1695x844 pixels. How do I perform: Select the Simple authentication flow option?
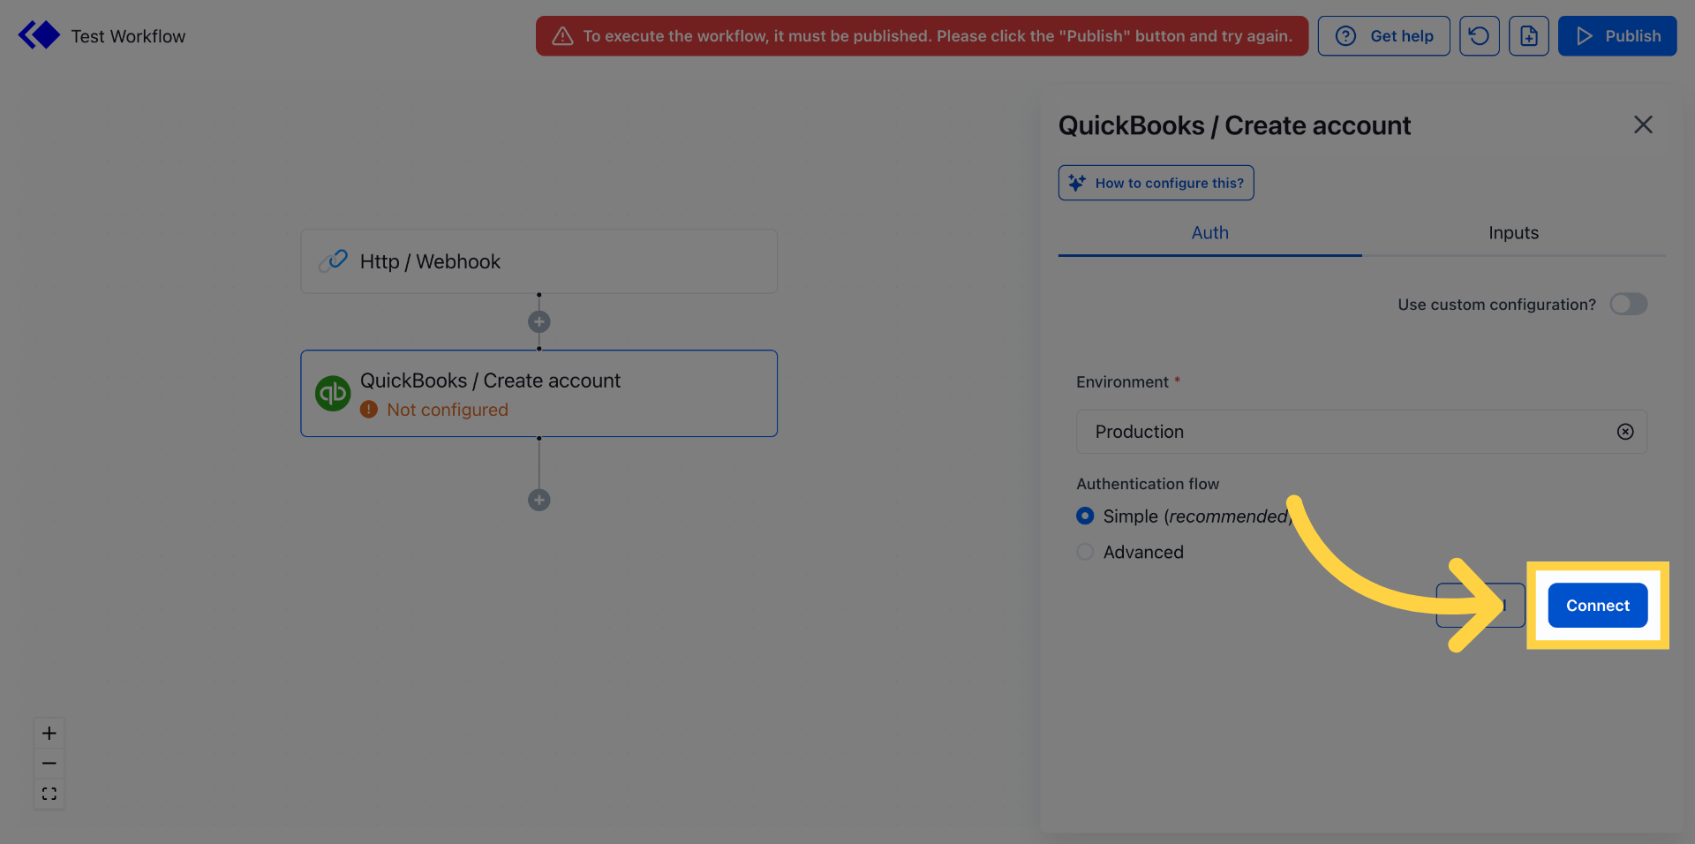[x=1085, y=516]
